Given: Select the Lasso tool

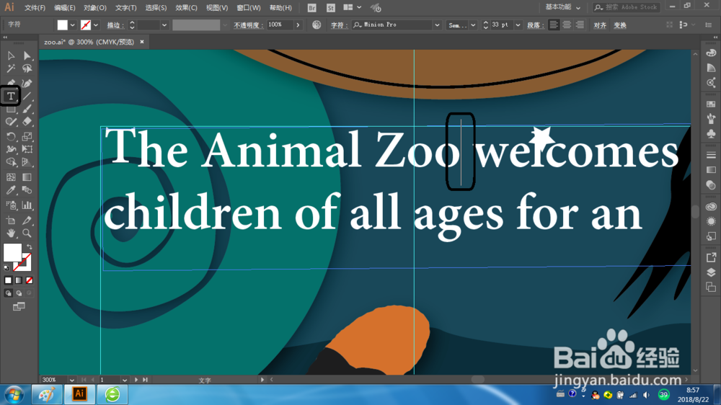Looking at the screenshot, I should tap(27, 69).
